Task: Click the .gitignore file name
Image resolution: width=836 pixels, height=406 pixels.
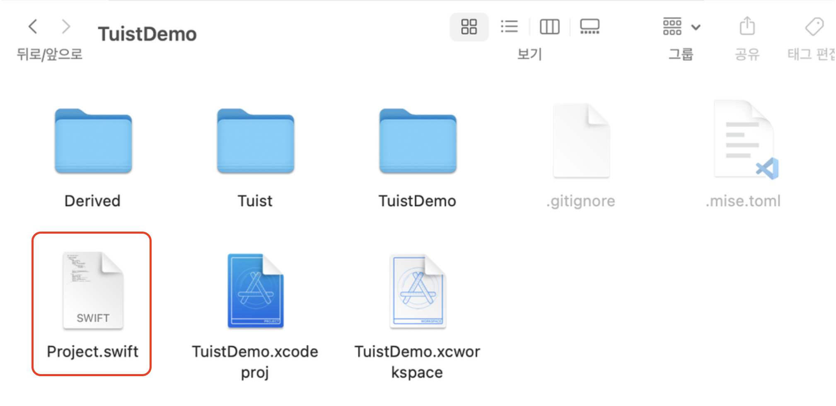Action: click(581, 201)
